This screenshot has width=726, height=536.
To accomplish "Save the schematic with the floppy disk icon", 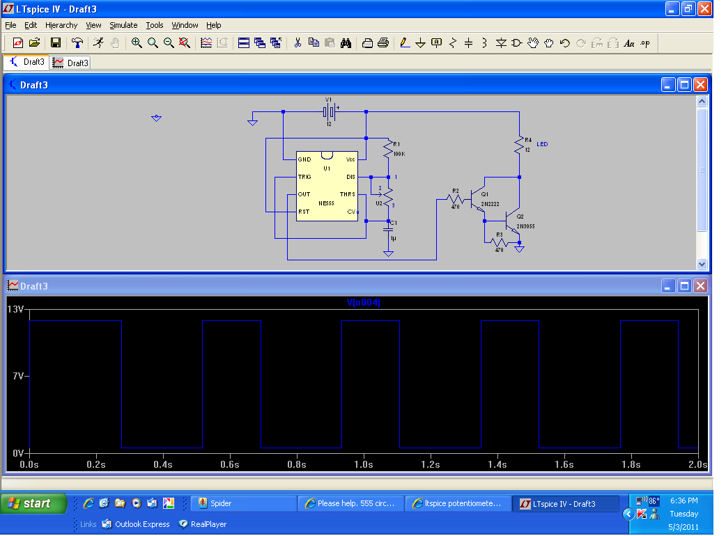I will tap(56, 43).
